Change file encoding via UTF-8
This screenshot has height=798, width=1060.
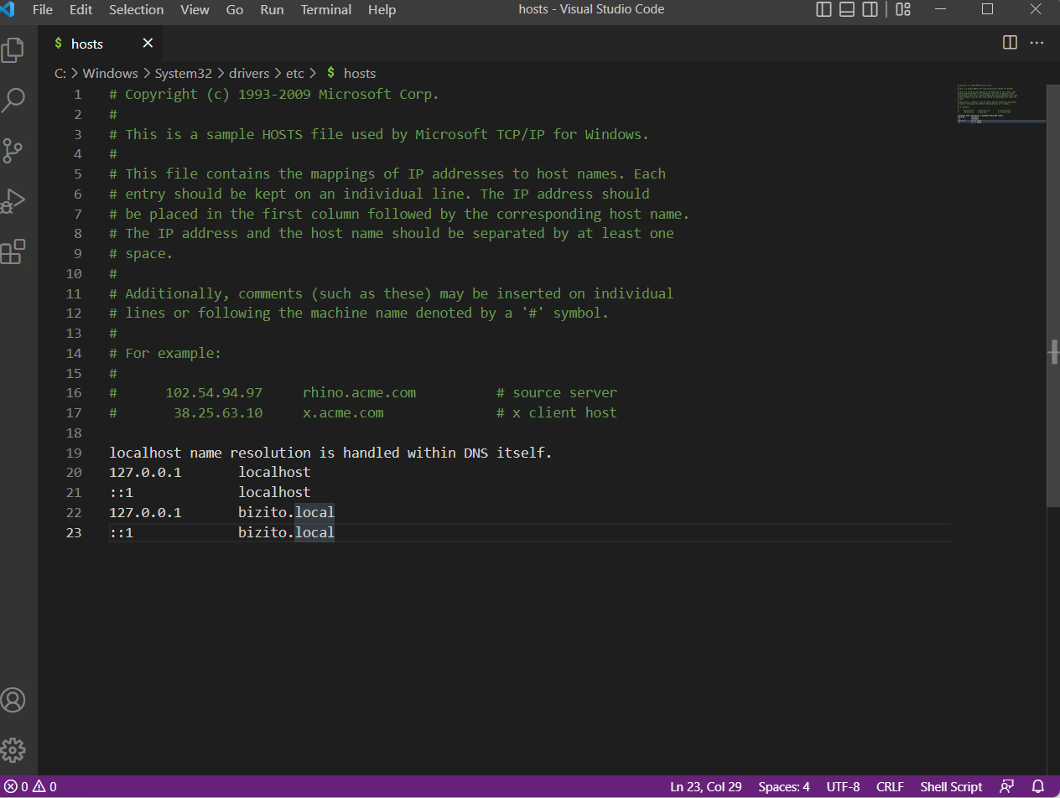click(x=843, y=786)
